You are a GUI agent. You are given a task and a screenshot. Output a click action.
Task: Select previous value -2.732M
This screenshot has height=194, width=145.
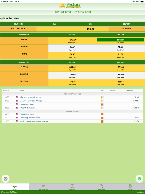point(136,101)
